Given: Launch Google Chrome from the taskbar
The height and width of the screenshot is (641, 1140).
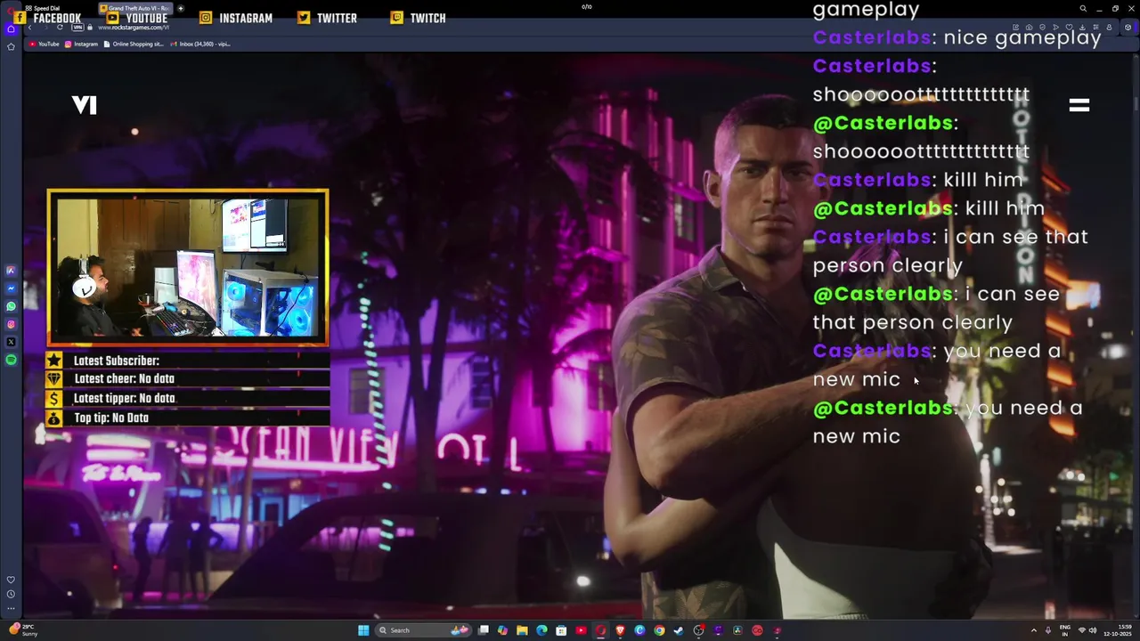Looking at the screenshot, I should click(659, 630).
